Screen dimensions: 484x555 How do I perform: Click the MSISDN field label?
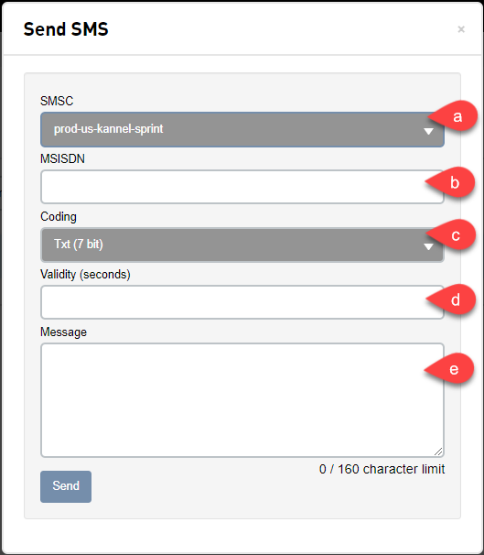[62, 159]
